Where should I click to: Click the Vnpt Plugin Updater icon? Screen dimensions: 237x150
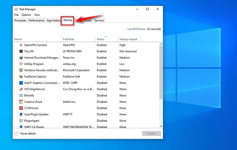coord(21,114)
